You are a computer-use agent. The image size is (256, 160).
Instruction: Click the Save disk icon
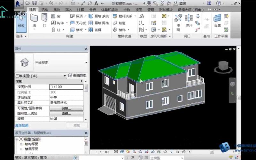[x=34, y=3]
